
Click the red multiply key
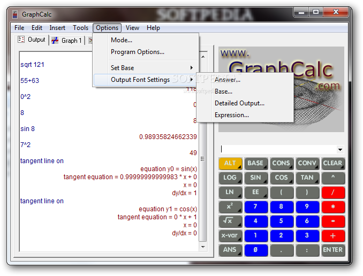point(333,206)
